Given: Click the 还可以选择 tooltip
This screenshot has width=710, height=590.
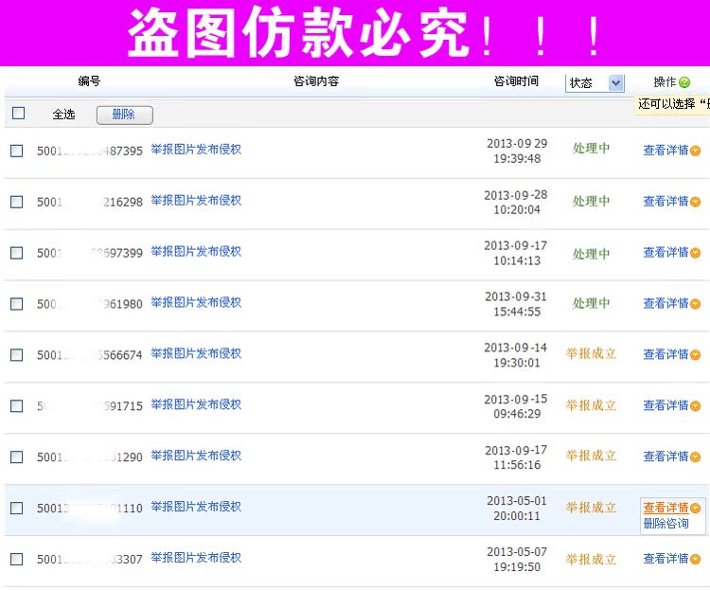Looking at the screenshot, I should click(671, 105).
